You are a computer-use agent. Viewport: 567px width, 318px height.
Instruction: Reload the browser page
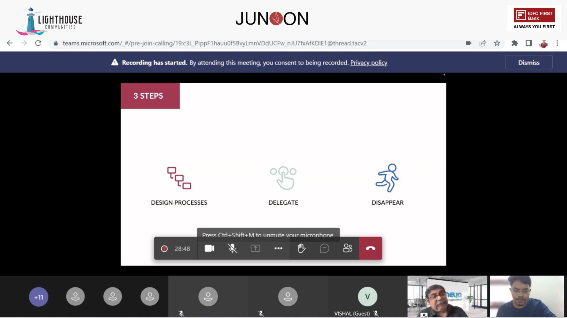coord(38,43)
